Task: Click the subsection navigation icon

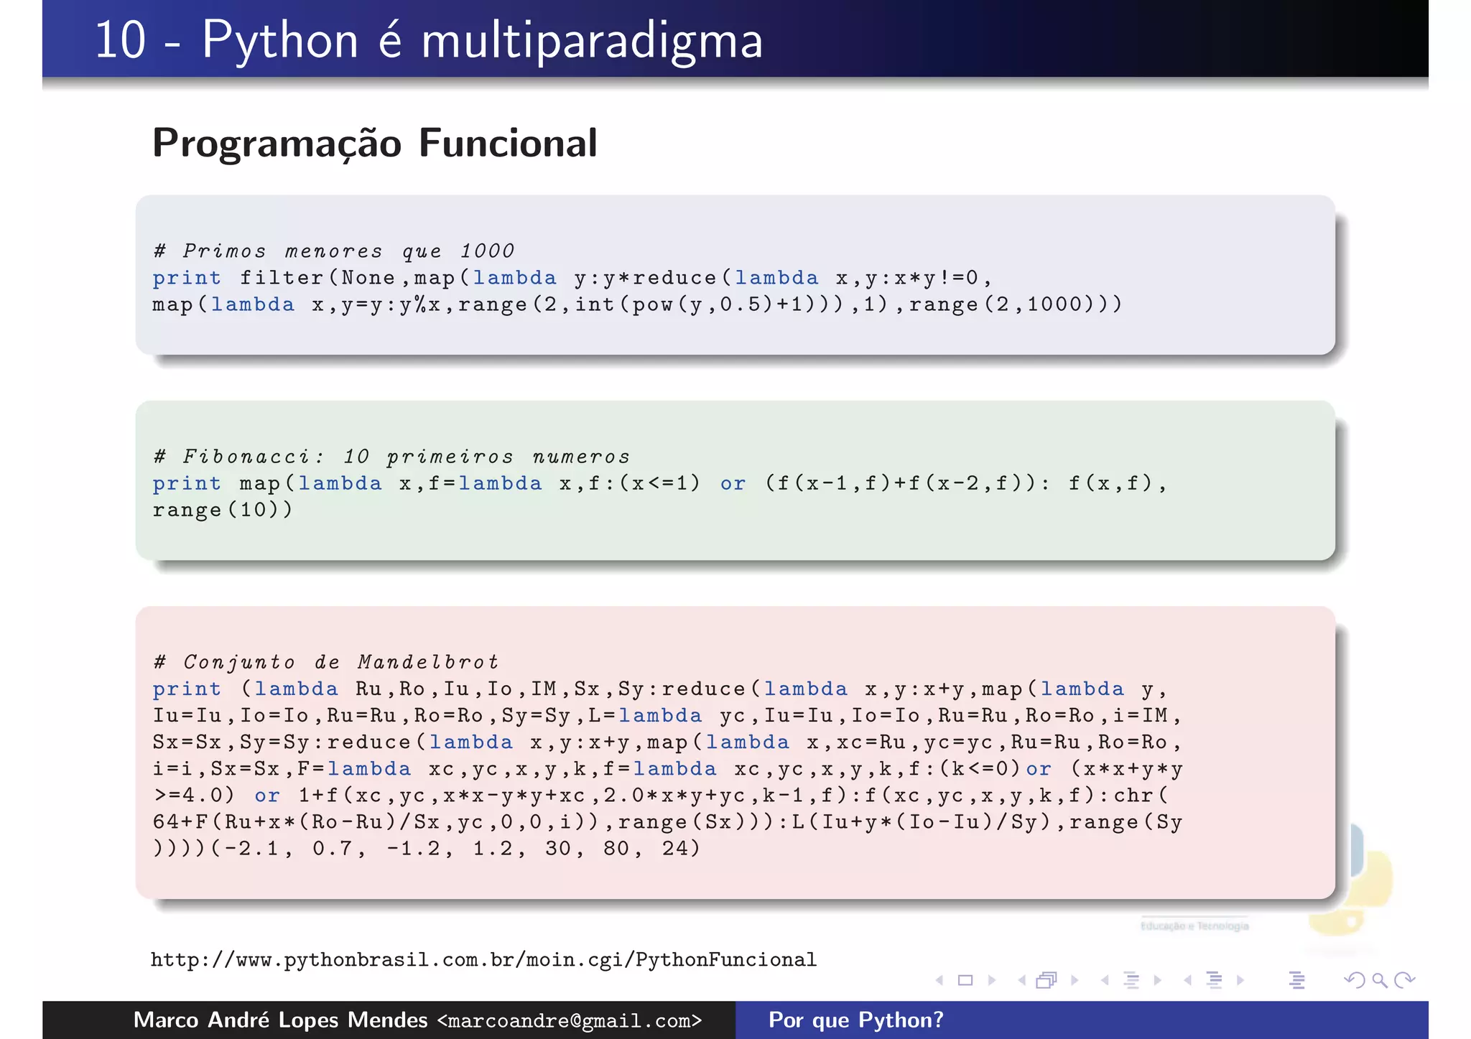Action: click(x=1131, y=980)
